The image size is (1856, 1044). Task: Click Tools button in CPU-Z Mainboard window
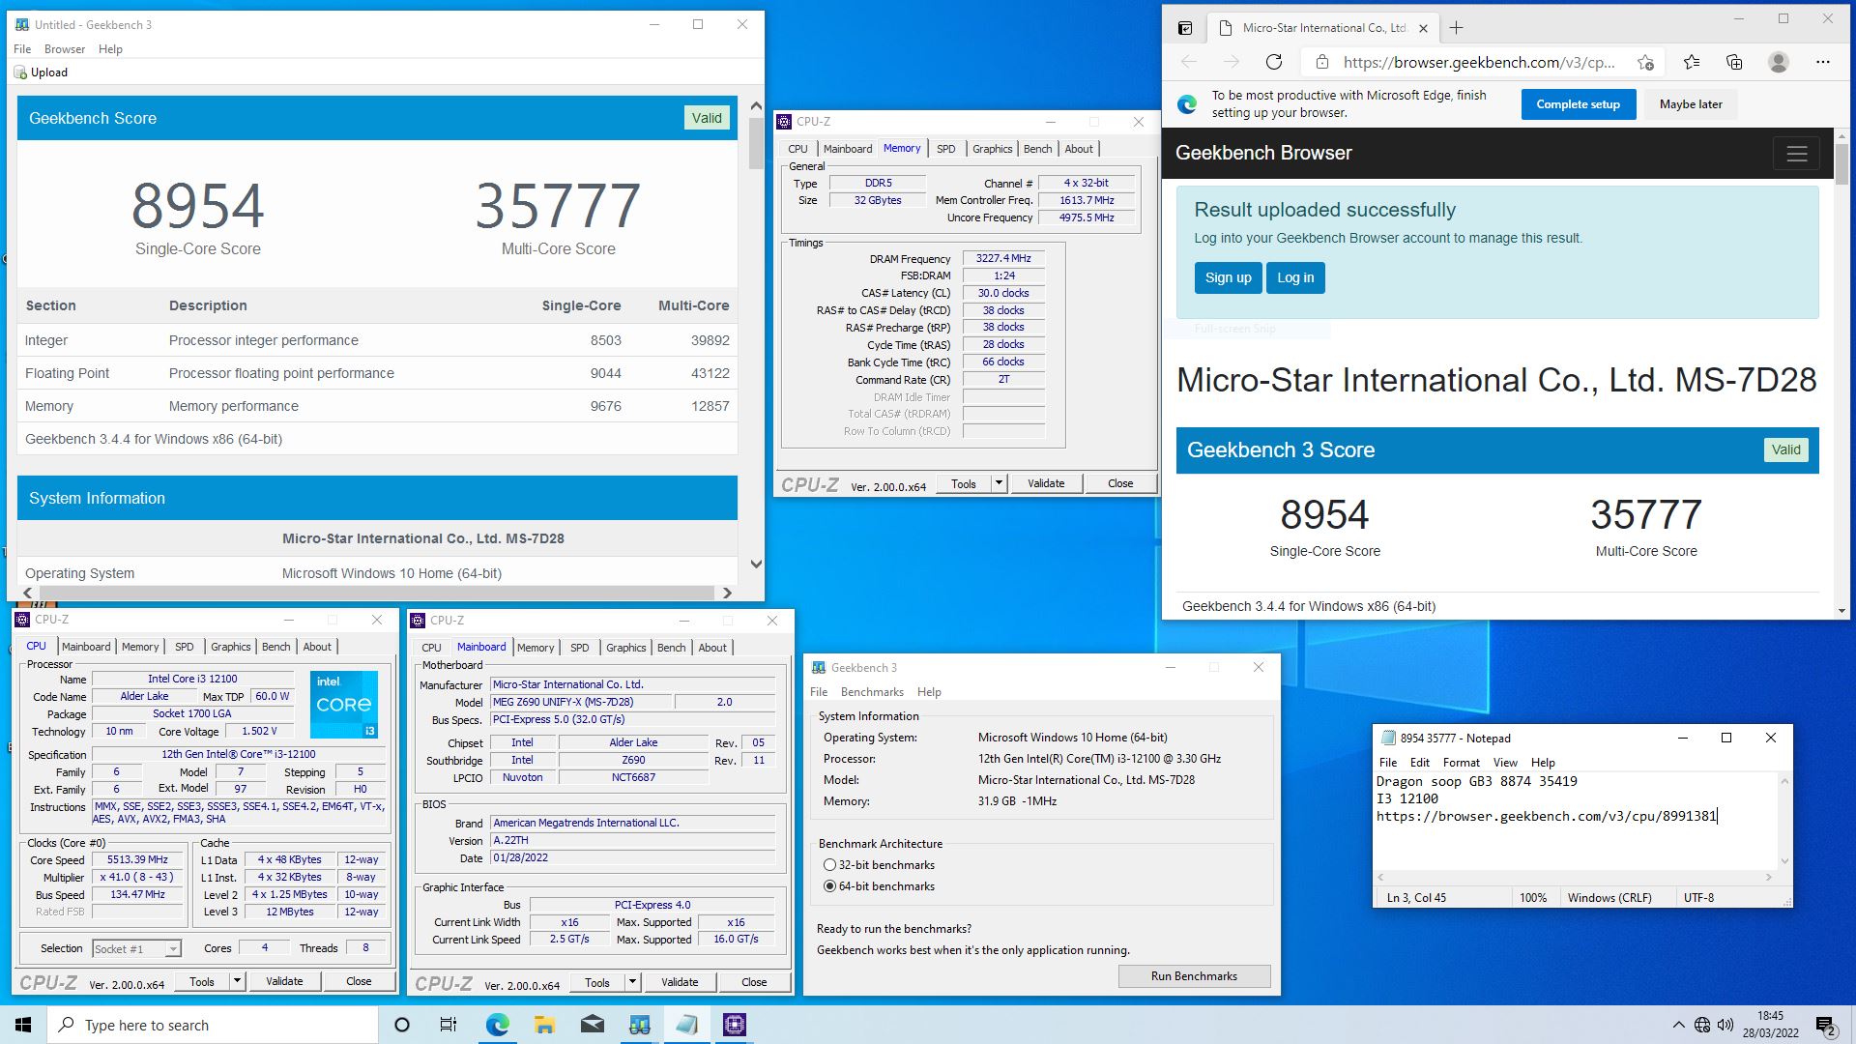(x=597, y=982)
